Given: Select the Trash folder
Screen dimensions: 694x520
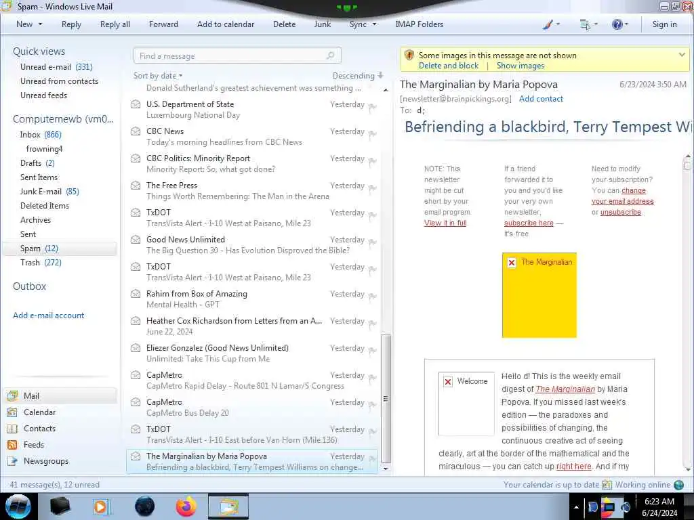Looking at the screenshot, I should [x=41, y=263].
